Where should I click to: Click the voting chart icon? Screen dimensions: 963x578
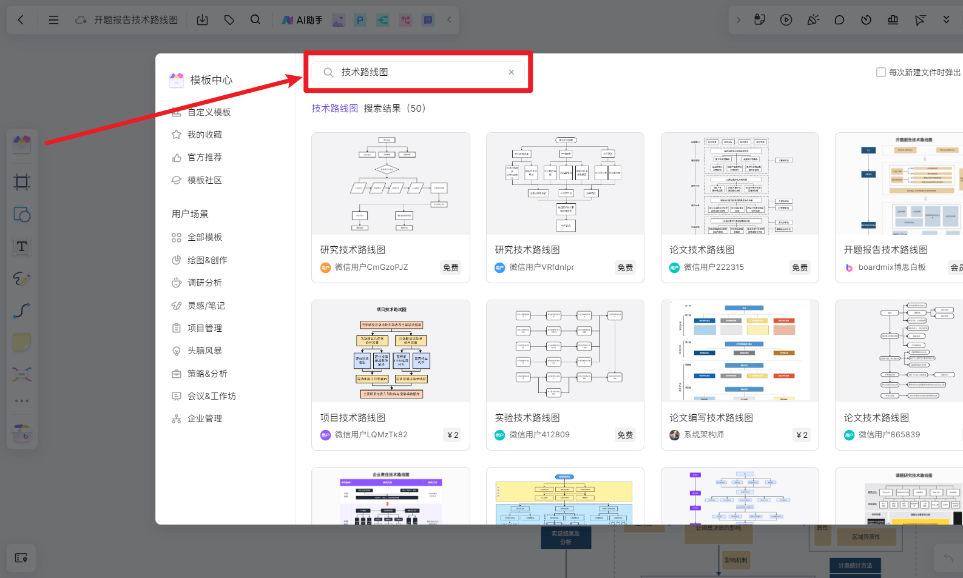[x=893, y=20]
